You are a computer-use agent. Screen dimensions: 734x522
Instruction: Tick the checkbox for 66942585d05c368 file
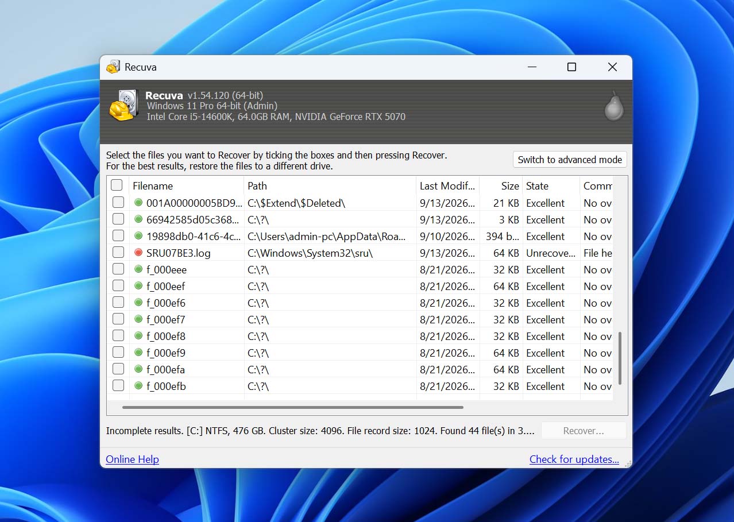click(118, 219)
